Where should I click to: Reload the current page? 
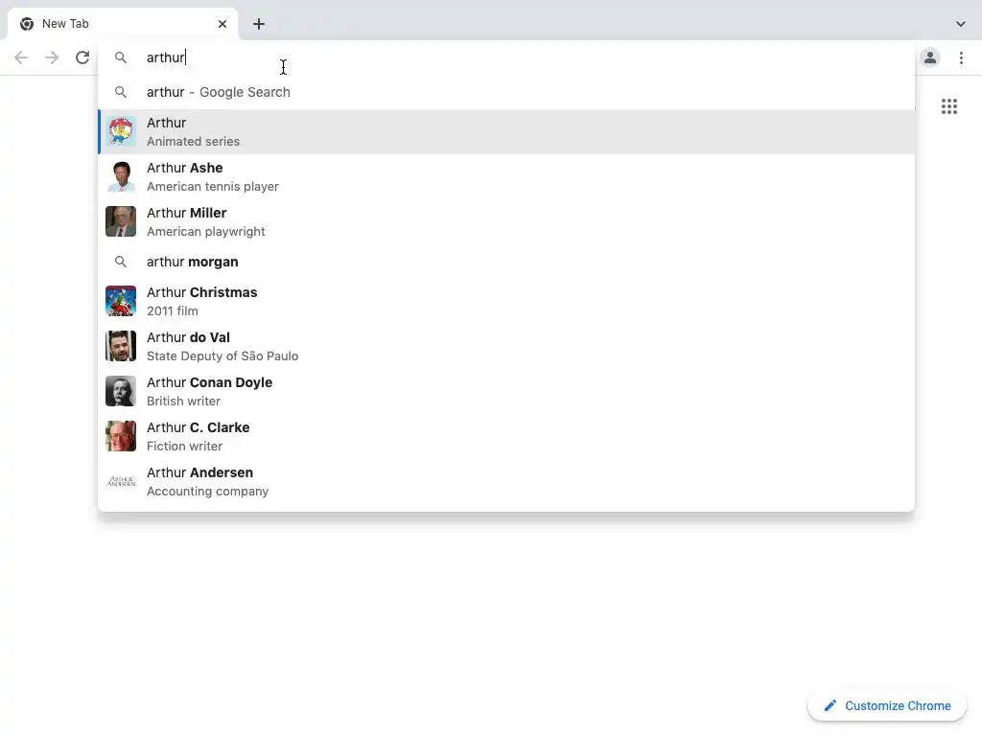(82, 57)
